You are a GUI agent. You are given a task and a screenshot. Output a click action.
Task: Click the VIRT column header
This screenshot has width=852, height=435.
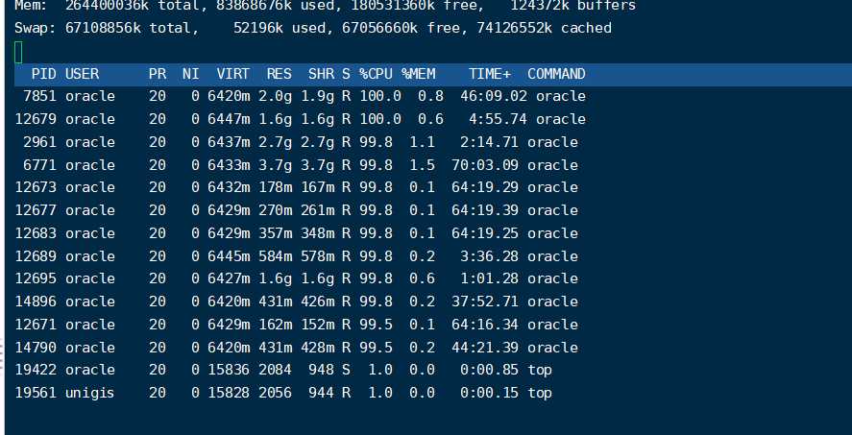point(233,74)
